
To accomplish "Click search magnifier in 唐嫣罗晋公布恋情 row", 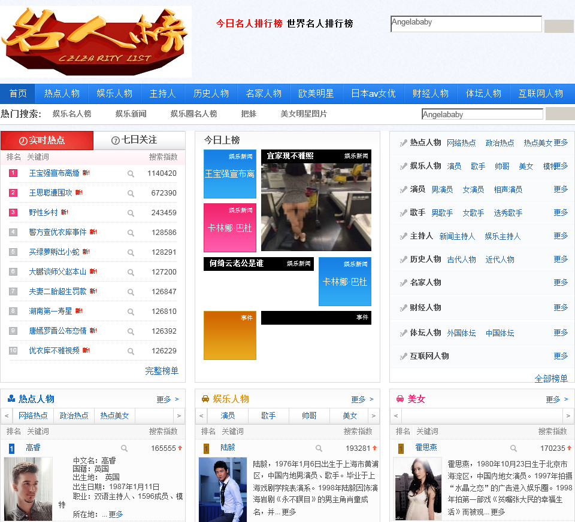I will [x=131, y=332].
